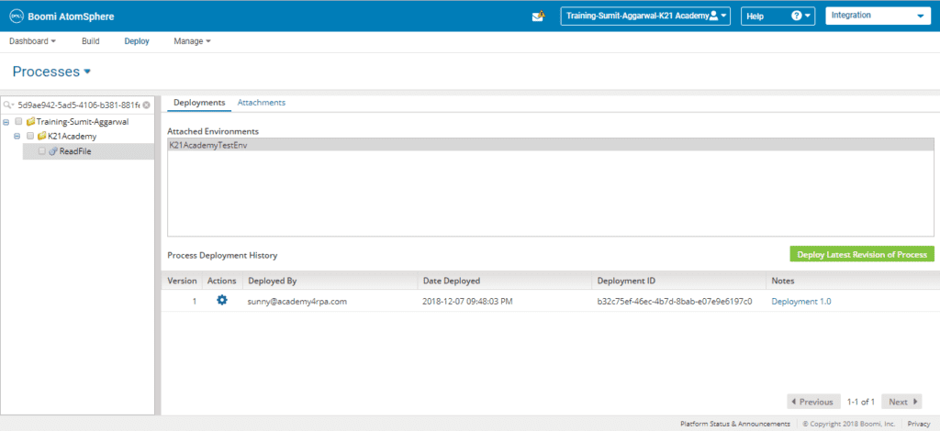Switch to the Attachments tab
940x431 pixels.
(x=262, y=103)
